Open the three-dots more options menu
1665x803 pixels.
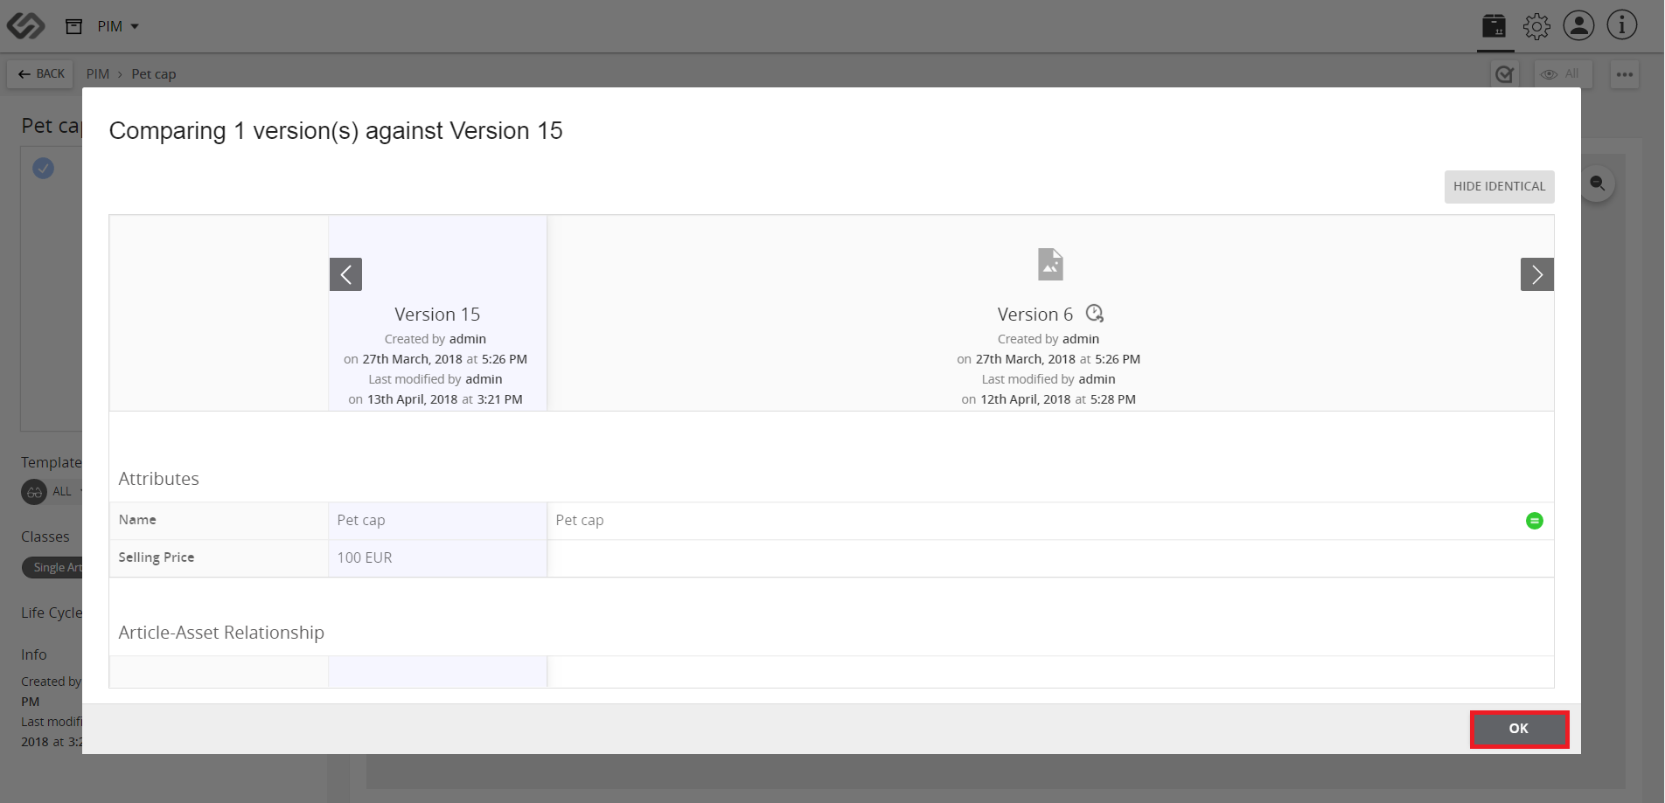(x=1625, y=74)
